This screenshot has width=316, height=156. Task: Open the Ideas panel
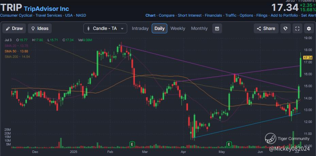click(x=40, y=29)
